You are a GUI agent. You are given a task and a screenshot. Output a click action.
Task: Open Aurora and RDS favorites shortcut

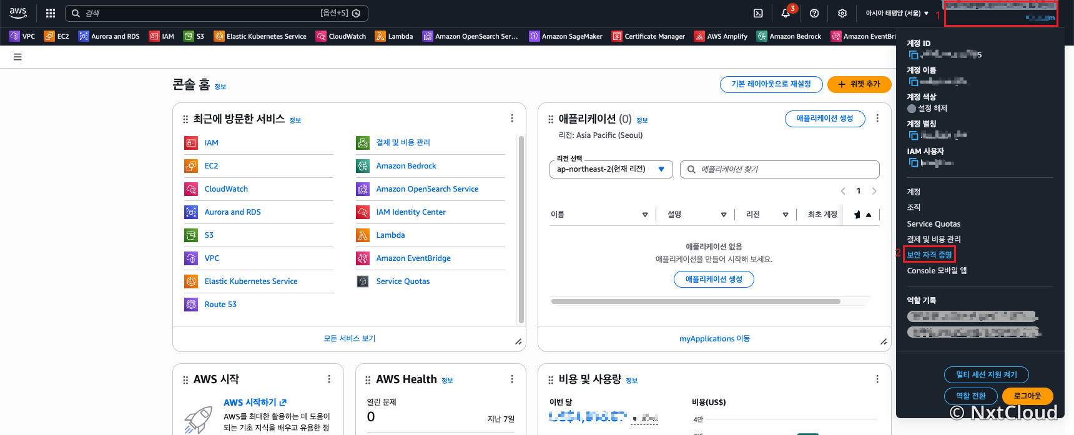pyautogui.click(x=109, y=36)
